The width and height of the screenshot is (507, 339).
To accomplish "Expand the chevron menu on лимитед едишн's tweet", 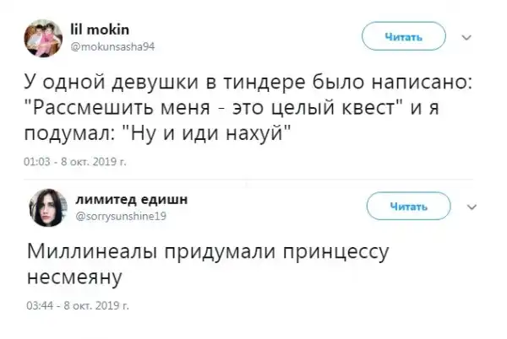I will point(471,205).
